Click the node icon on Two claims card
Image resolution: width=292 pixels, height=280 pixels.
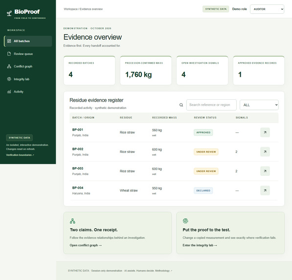(x=72, y=221)
